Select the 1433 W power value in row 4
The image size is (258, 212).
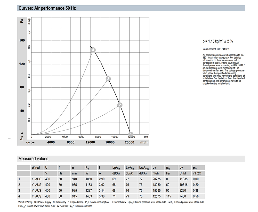tap(89, 196)
